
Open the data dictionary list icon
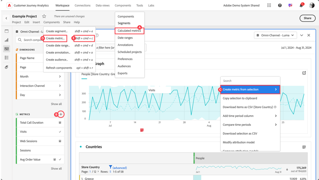6,58
